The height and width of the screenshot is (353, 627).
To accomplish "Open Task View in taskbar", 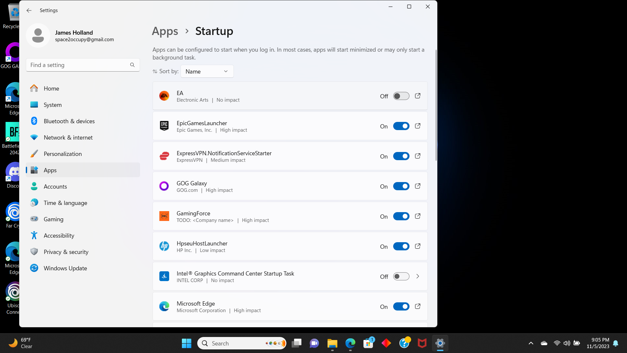I will [297, 343].
